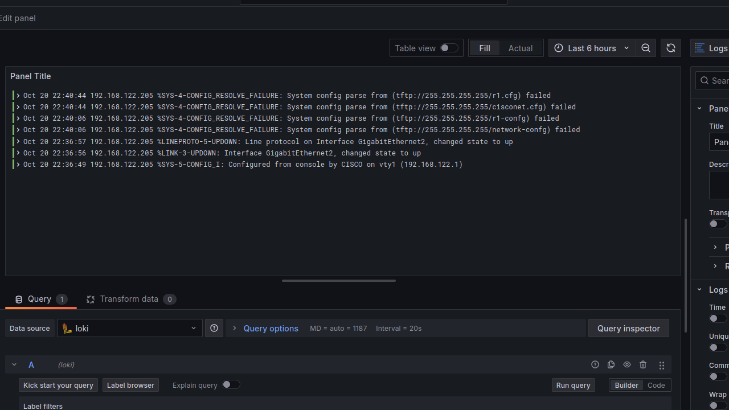Click the clock icon in time picker
The height and width of the screenshot is (410, 729).
tap(559, 48)
